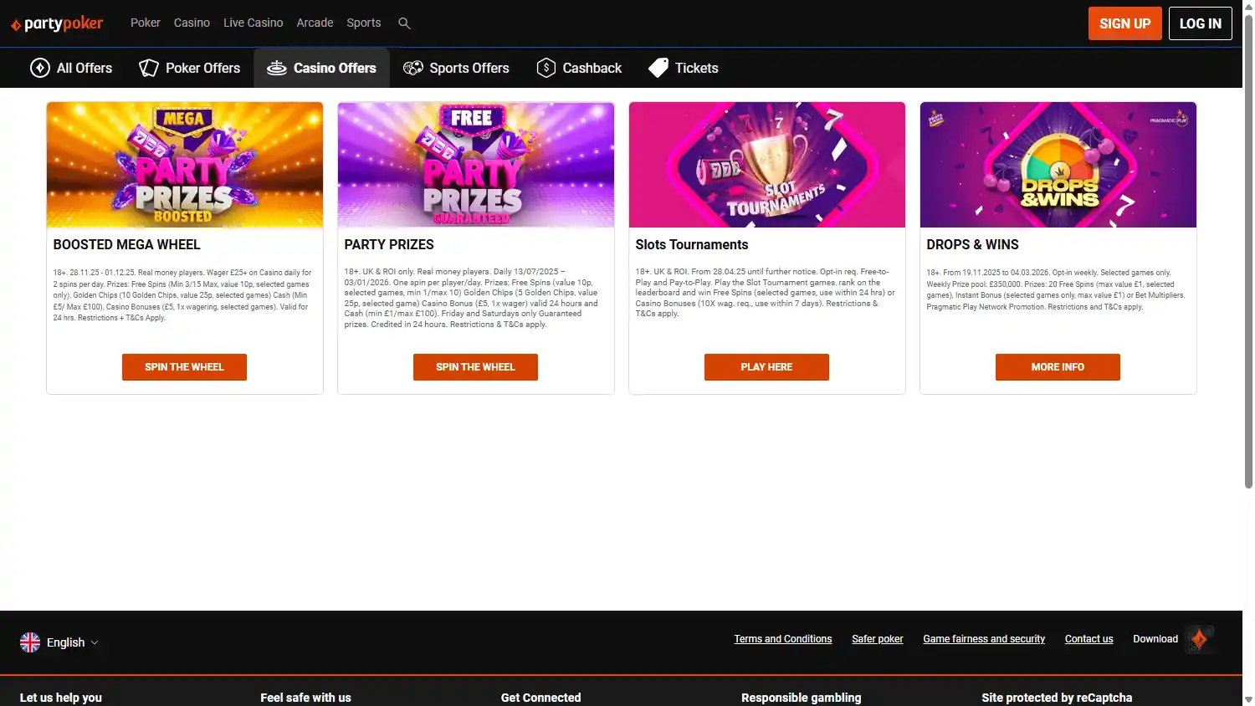
Task: Open the Mega Party Prizes Boosted banner
Action: [x=185, y=165]
